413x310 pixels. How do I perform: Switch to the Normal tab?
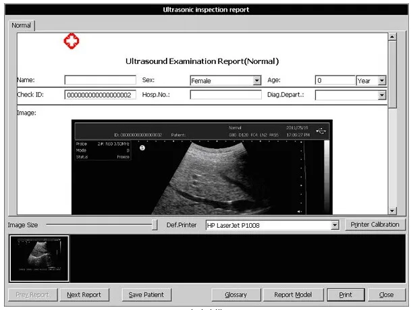tap(21, 25)
